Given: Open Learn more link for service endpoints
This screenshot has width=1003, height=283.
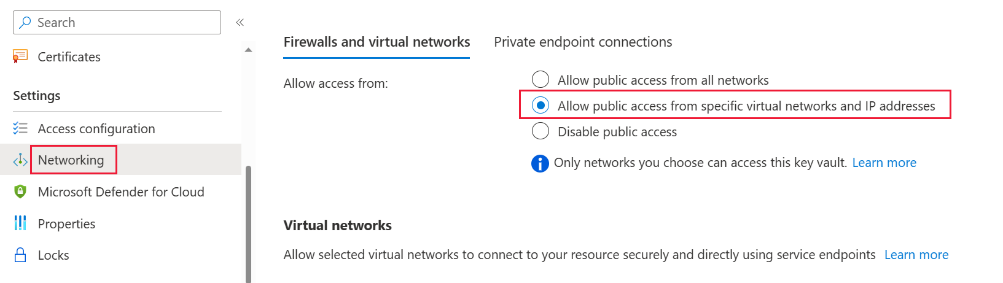Looking at the screenshot, I should [x=916, y=255].
